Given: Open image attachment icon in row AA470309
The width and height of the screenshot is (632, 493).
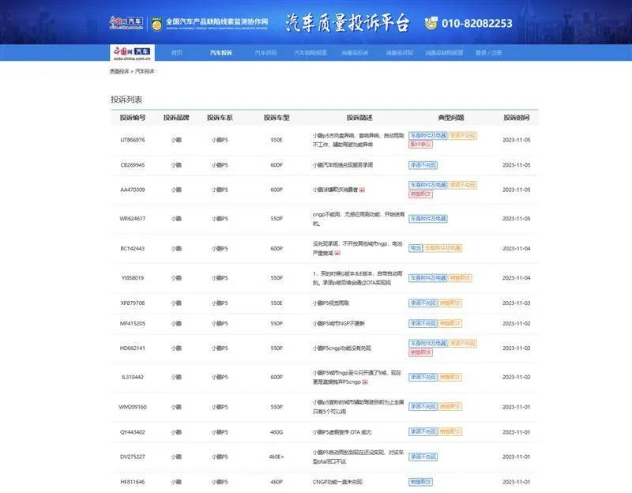Looking at the screenshot, I should coord(362,190).
